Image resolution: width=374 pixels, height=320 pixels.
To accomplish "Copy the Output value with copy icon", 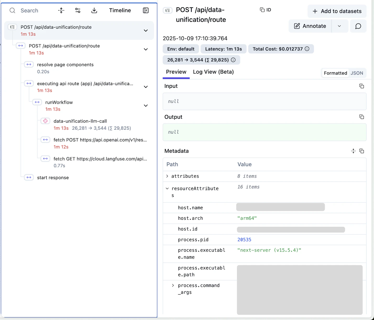I will [x=361, y=117].
